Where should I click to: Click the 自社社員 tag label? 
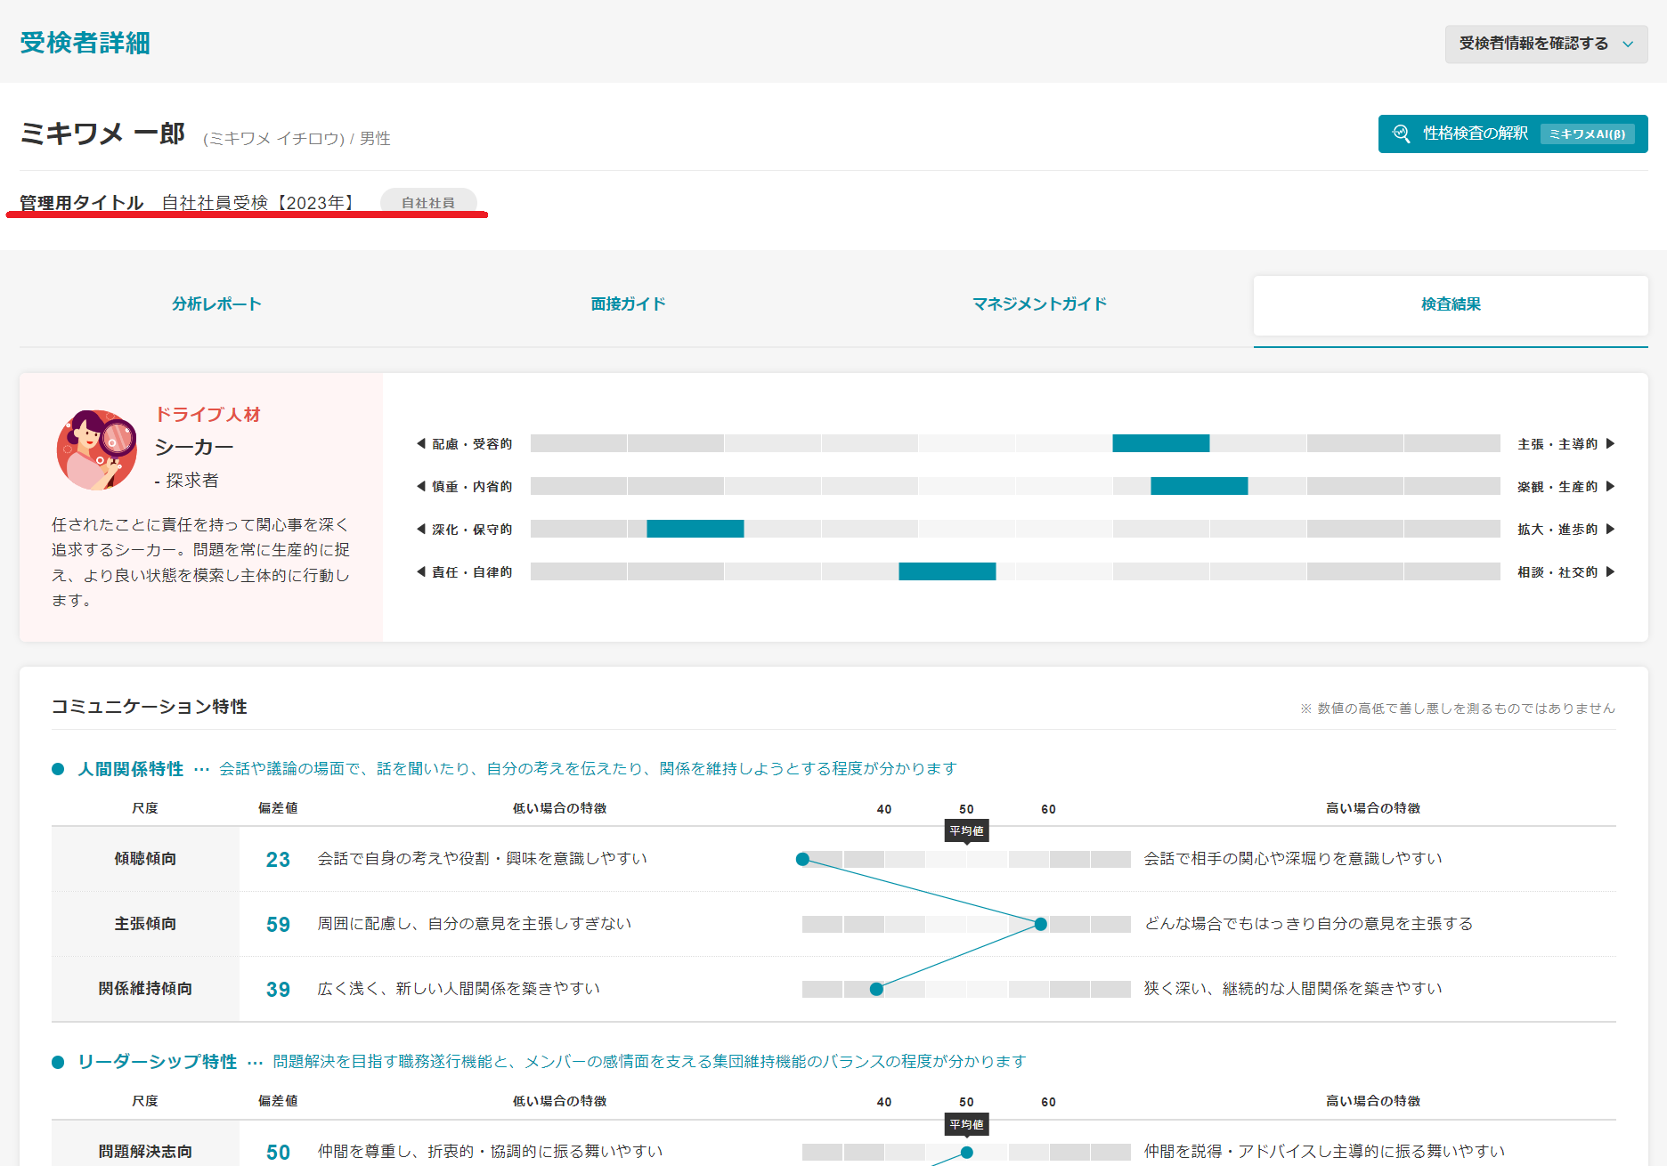click(x=428, y=203)
